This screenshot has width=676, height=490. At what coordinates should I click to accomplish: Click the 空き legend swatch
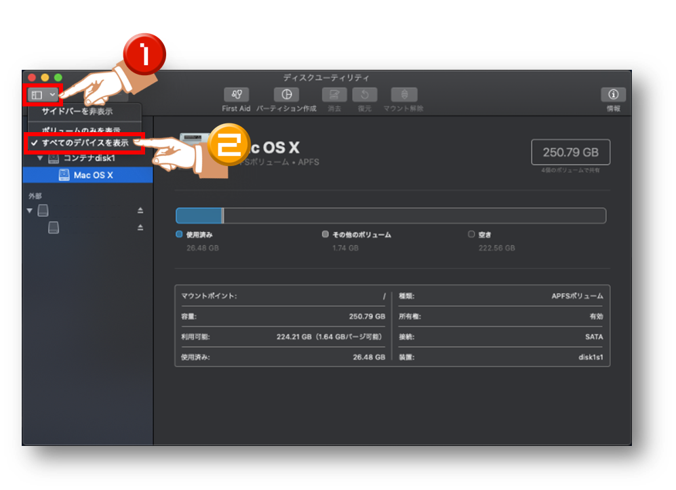[471, 234]
